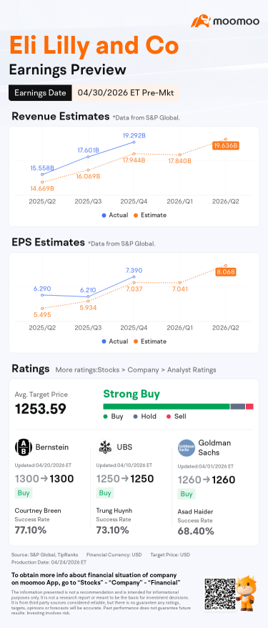Select the green Buy rating legend
The image size is (268, 628).
click(x=113, y=416)
